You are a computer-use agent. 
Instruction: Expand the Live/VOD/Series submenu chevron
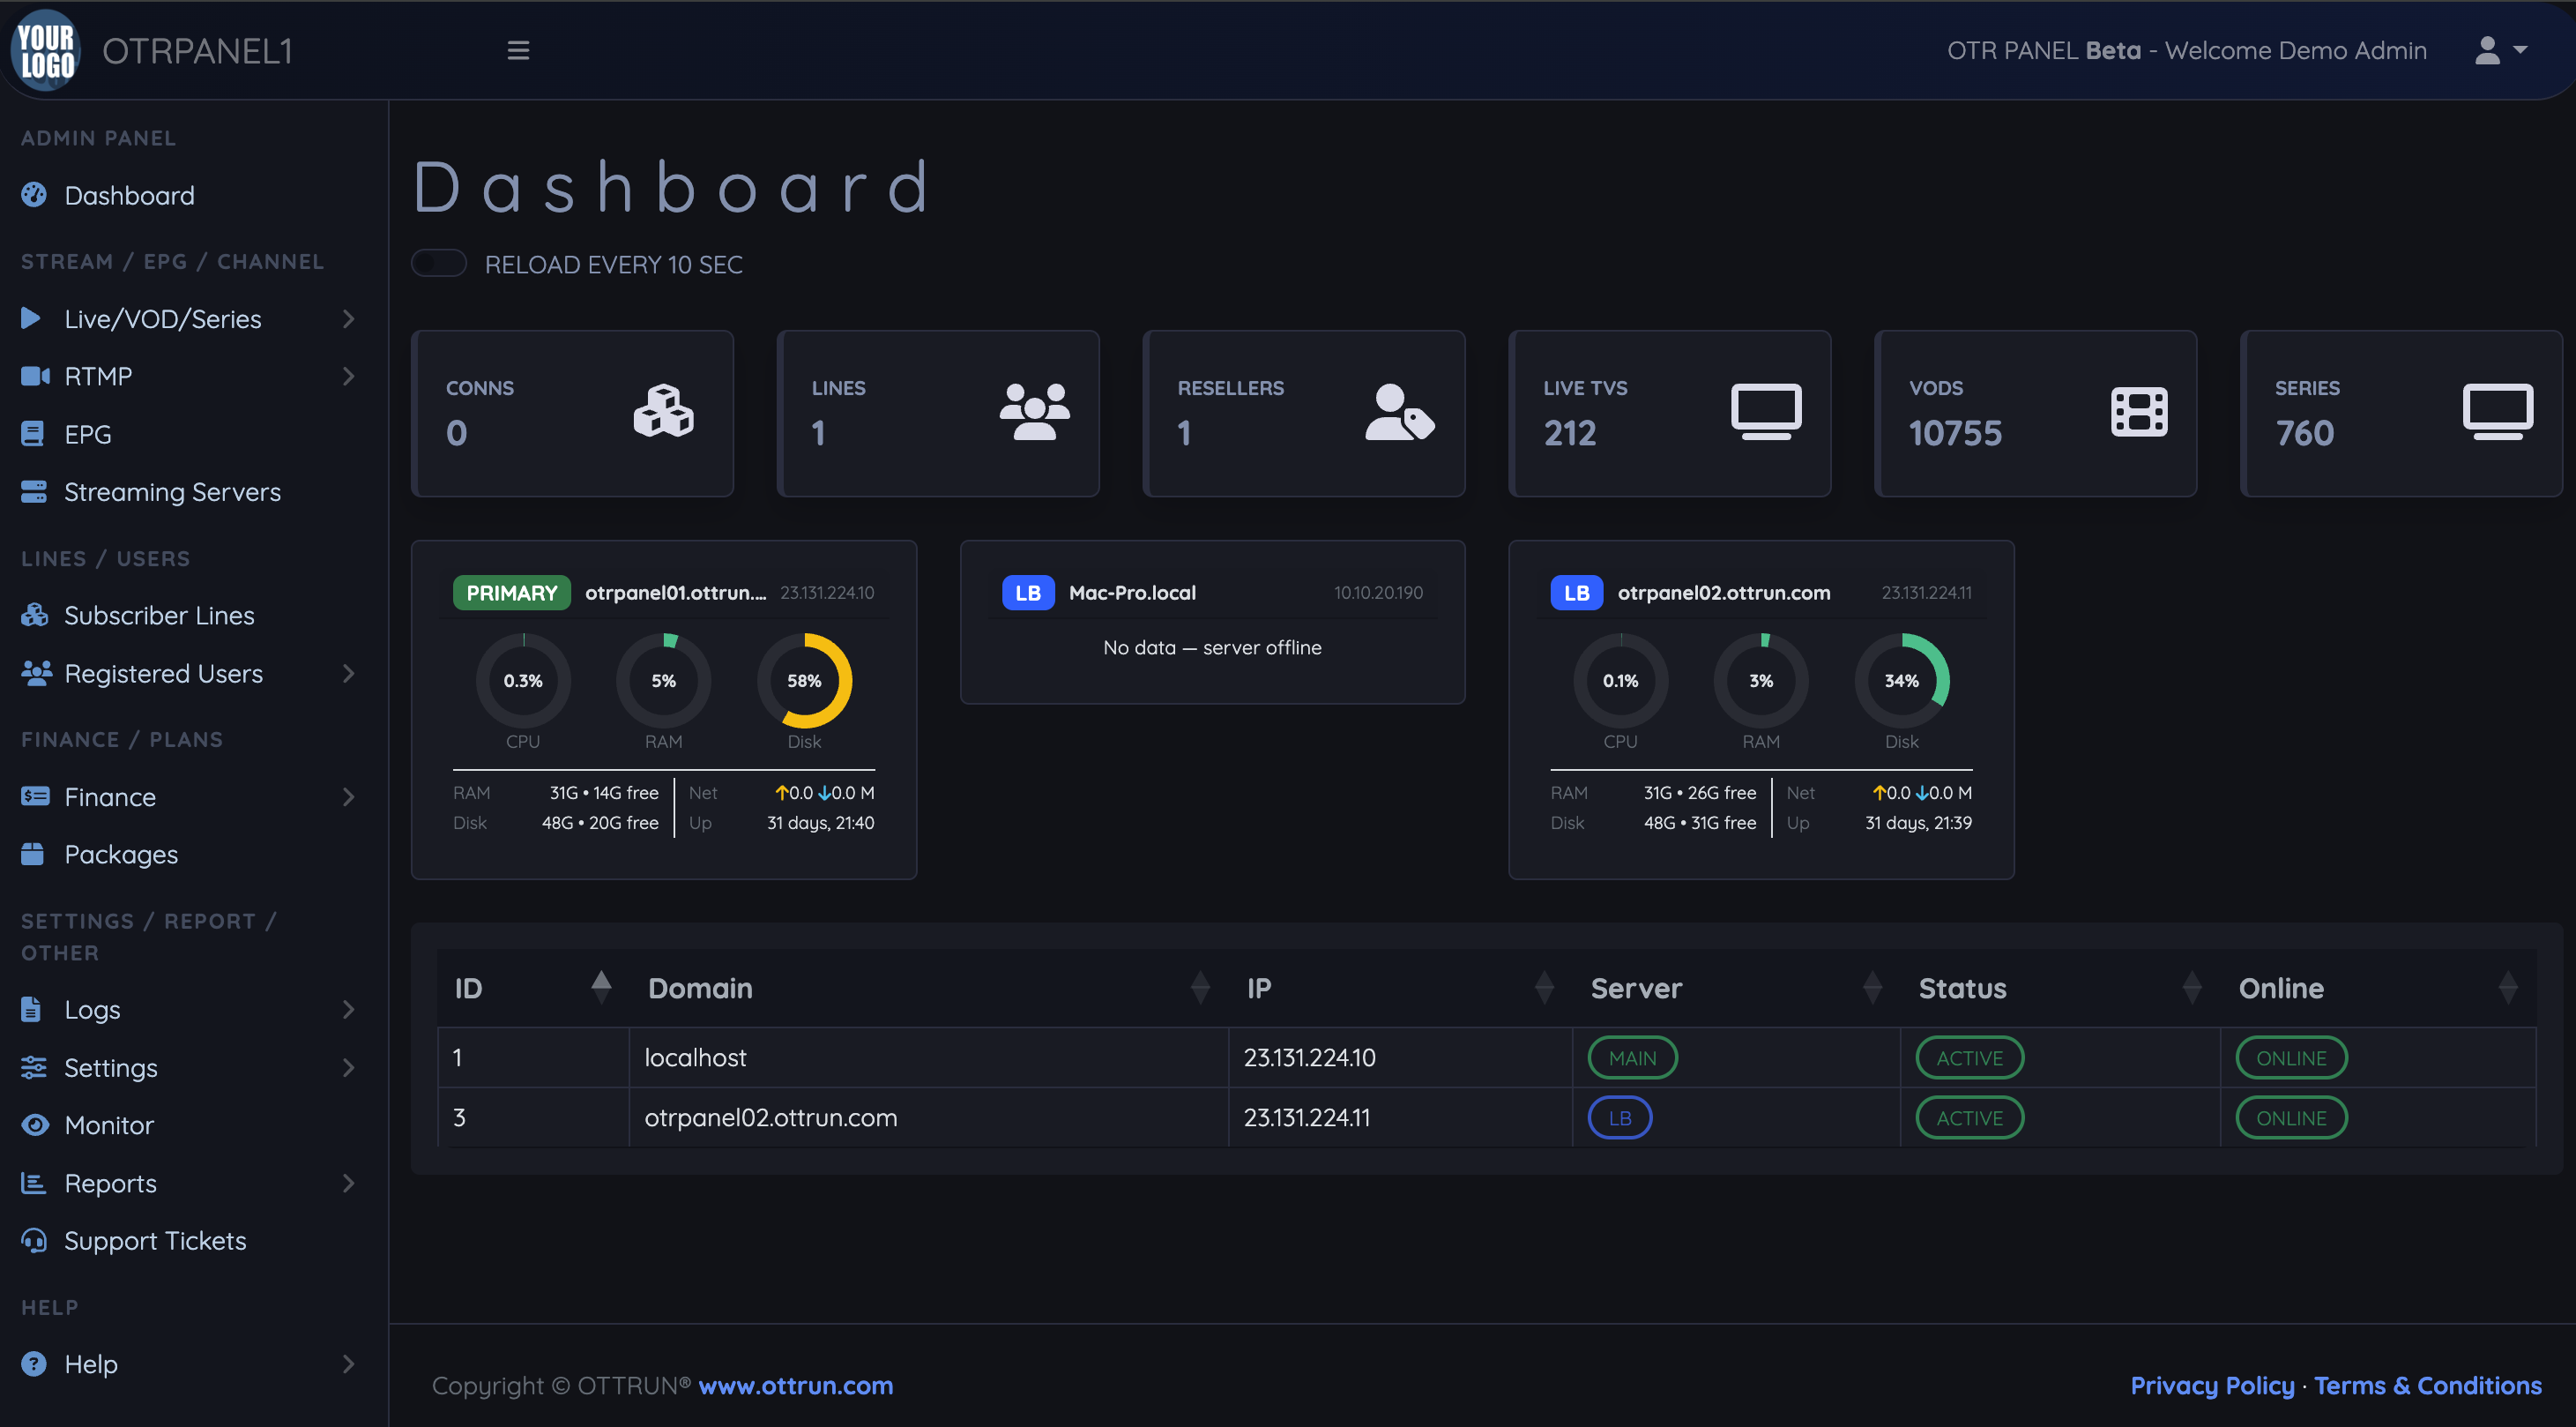point(348,318)
